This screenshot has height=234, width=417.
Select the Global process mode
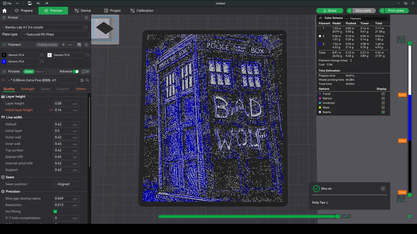(x=29, y=72)
